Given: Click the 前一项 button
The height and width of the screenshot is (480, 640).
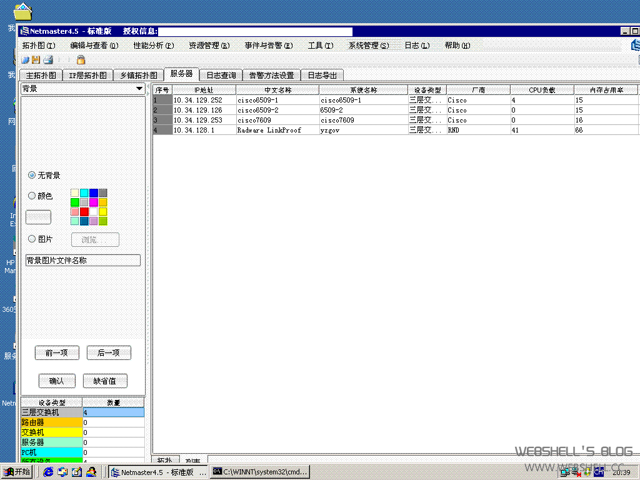Looking at the screenshot, I should point(57,352).
